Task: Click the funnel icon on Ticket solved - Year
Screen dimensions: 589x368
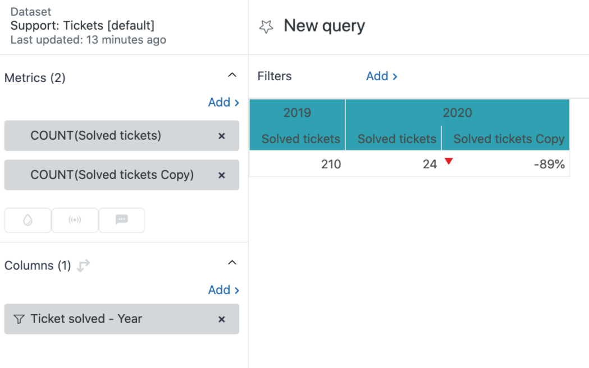Action: click(19, 319)
